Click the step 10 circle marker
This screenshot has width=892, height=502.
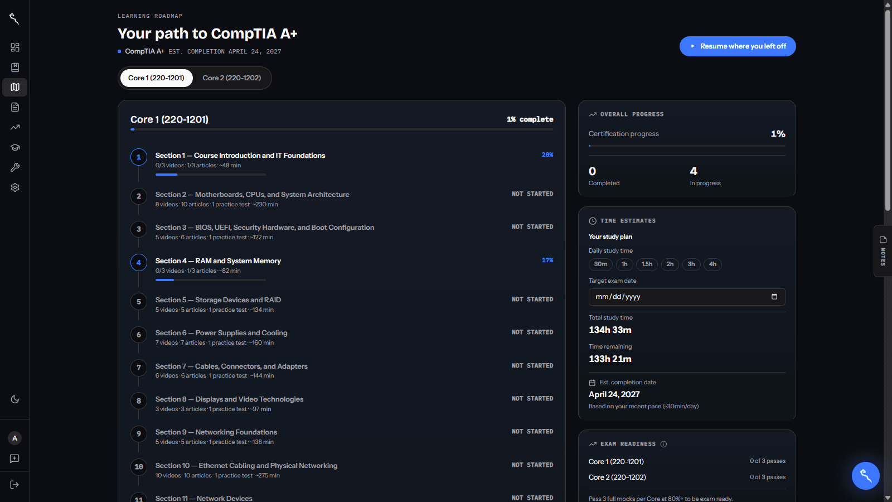139,467
